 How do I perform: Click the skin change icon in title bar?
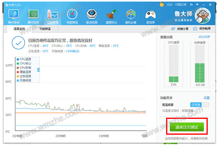191,4
